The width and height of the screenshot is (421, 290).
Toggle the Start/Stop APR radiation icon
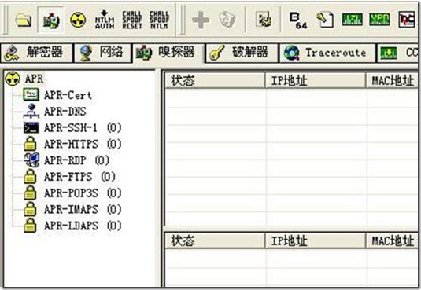(78, 20)
